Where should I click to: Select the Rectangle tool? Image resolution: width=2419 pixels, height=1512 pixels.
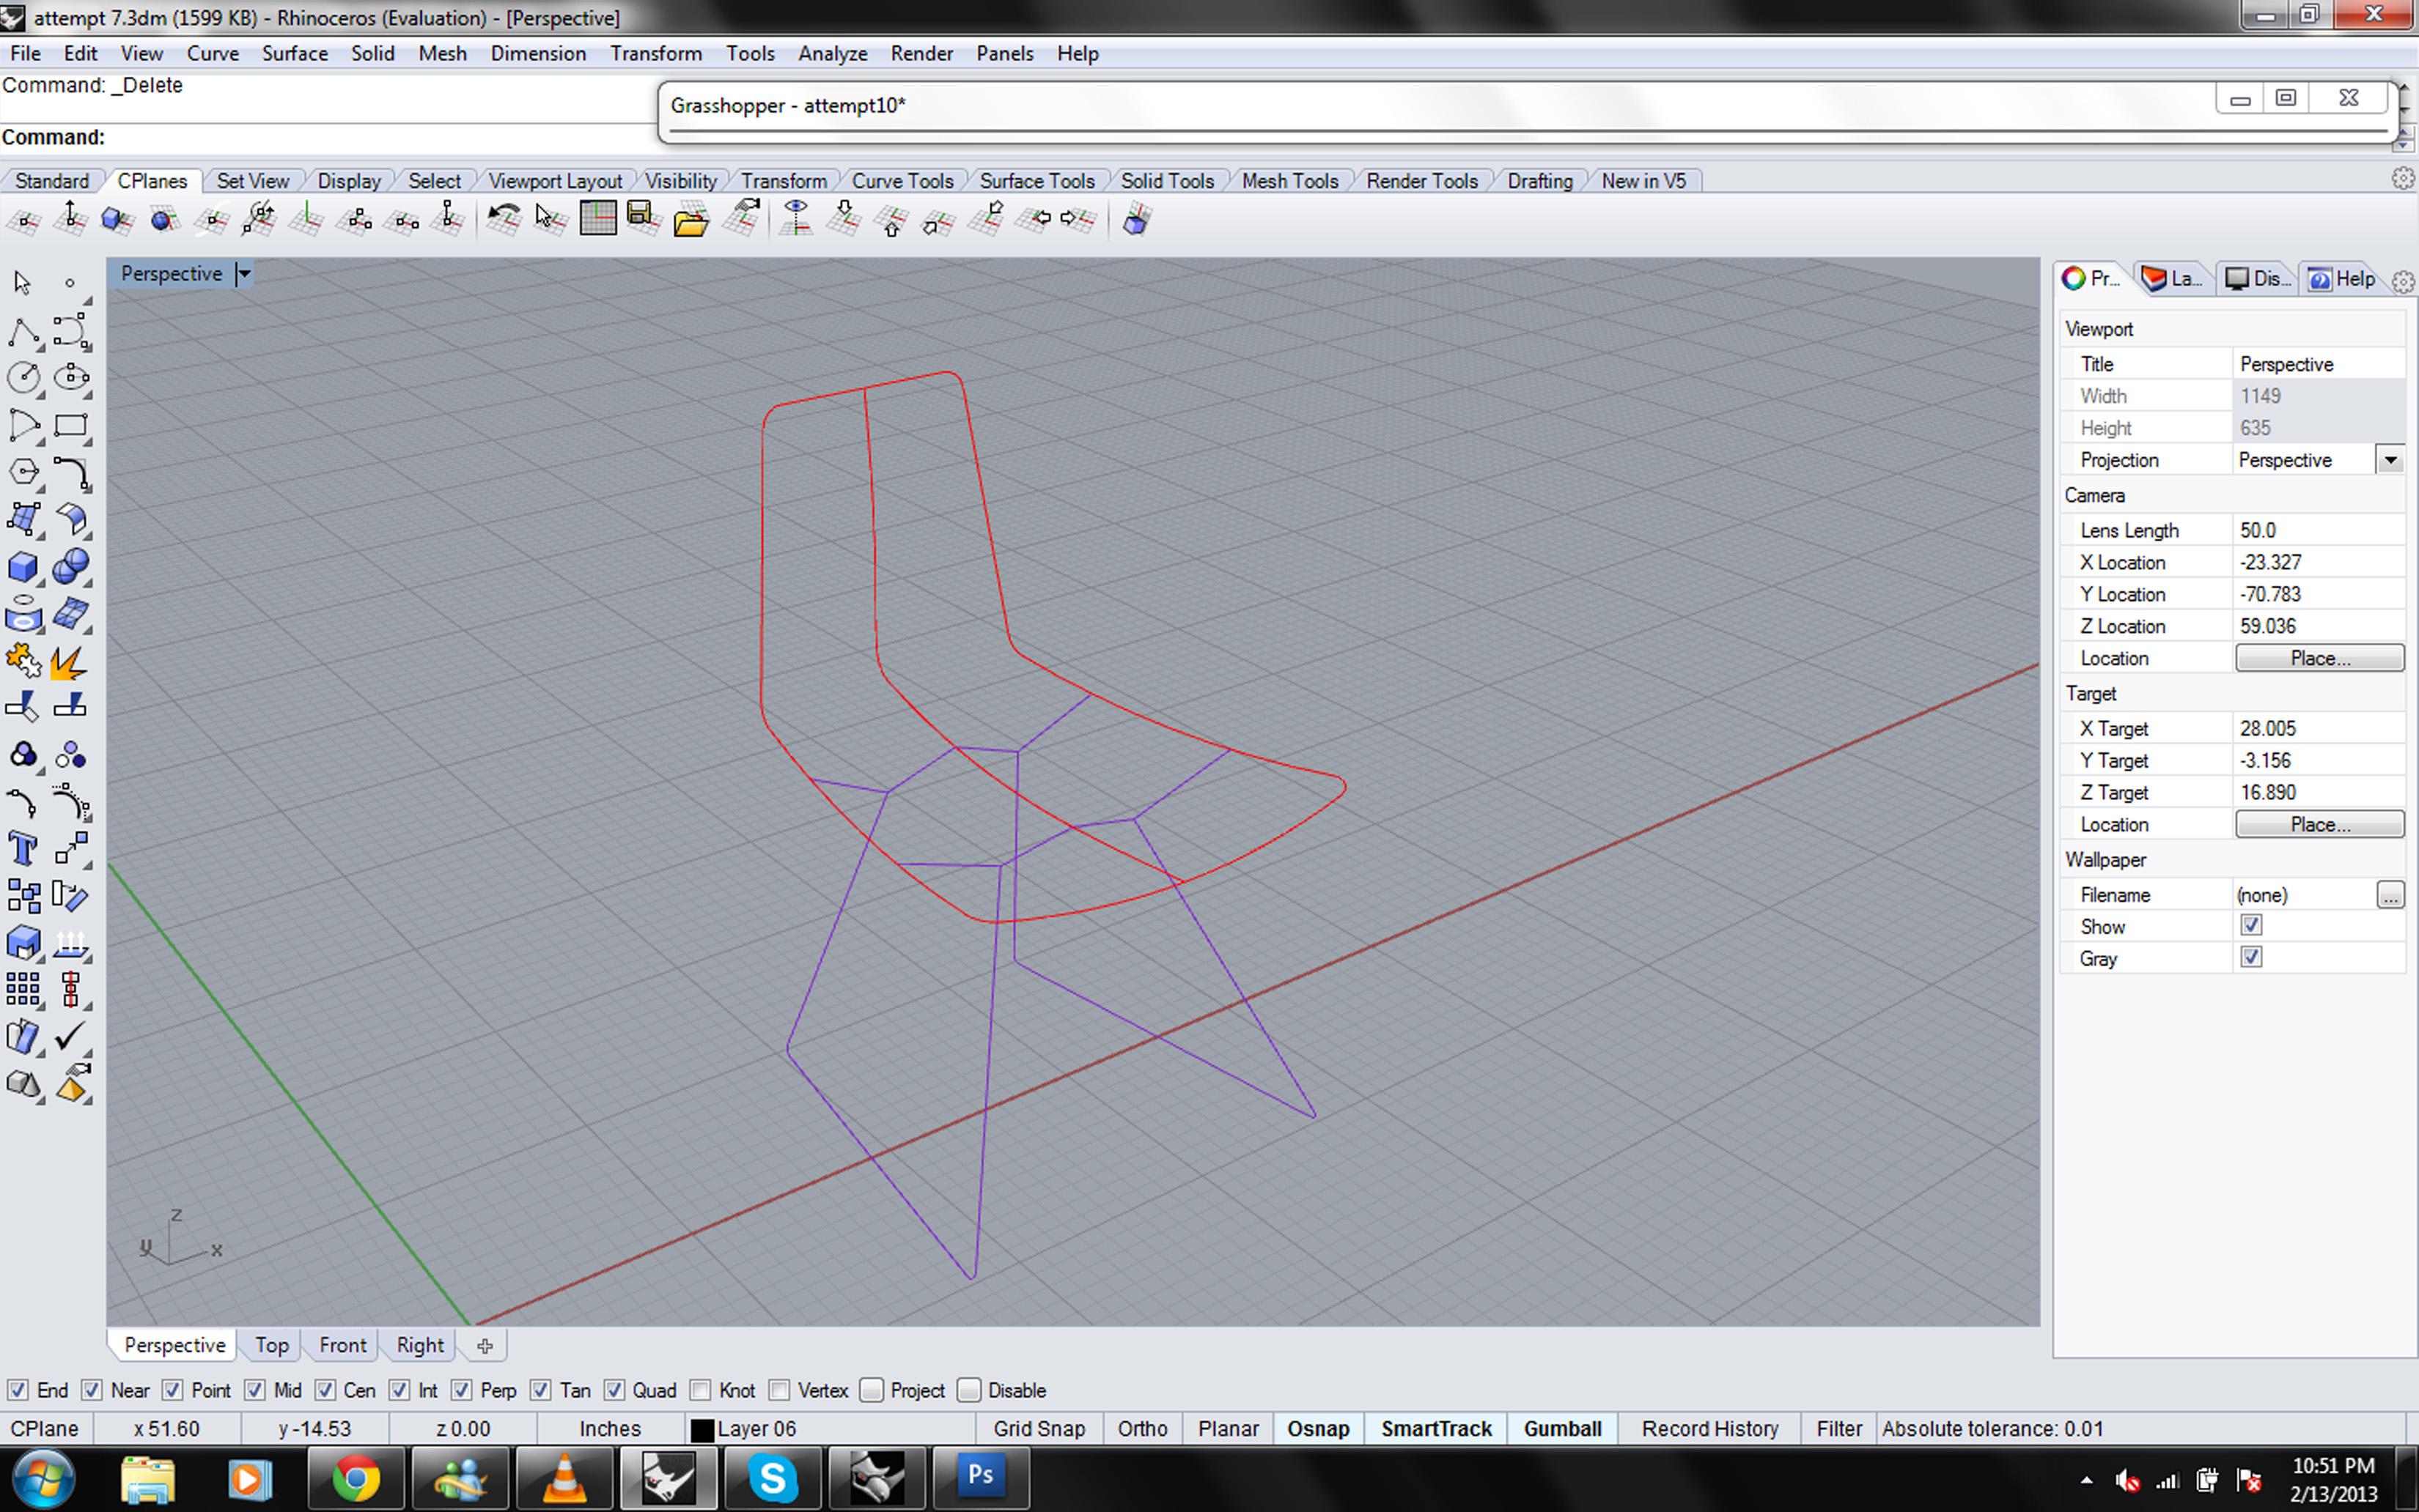coord(70,426)
